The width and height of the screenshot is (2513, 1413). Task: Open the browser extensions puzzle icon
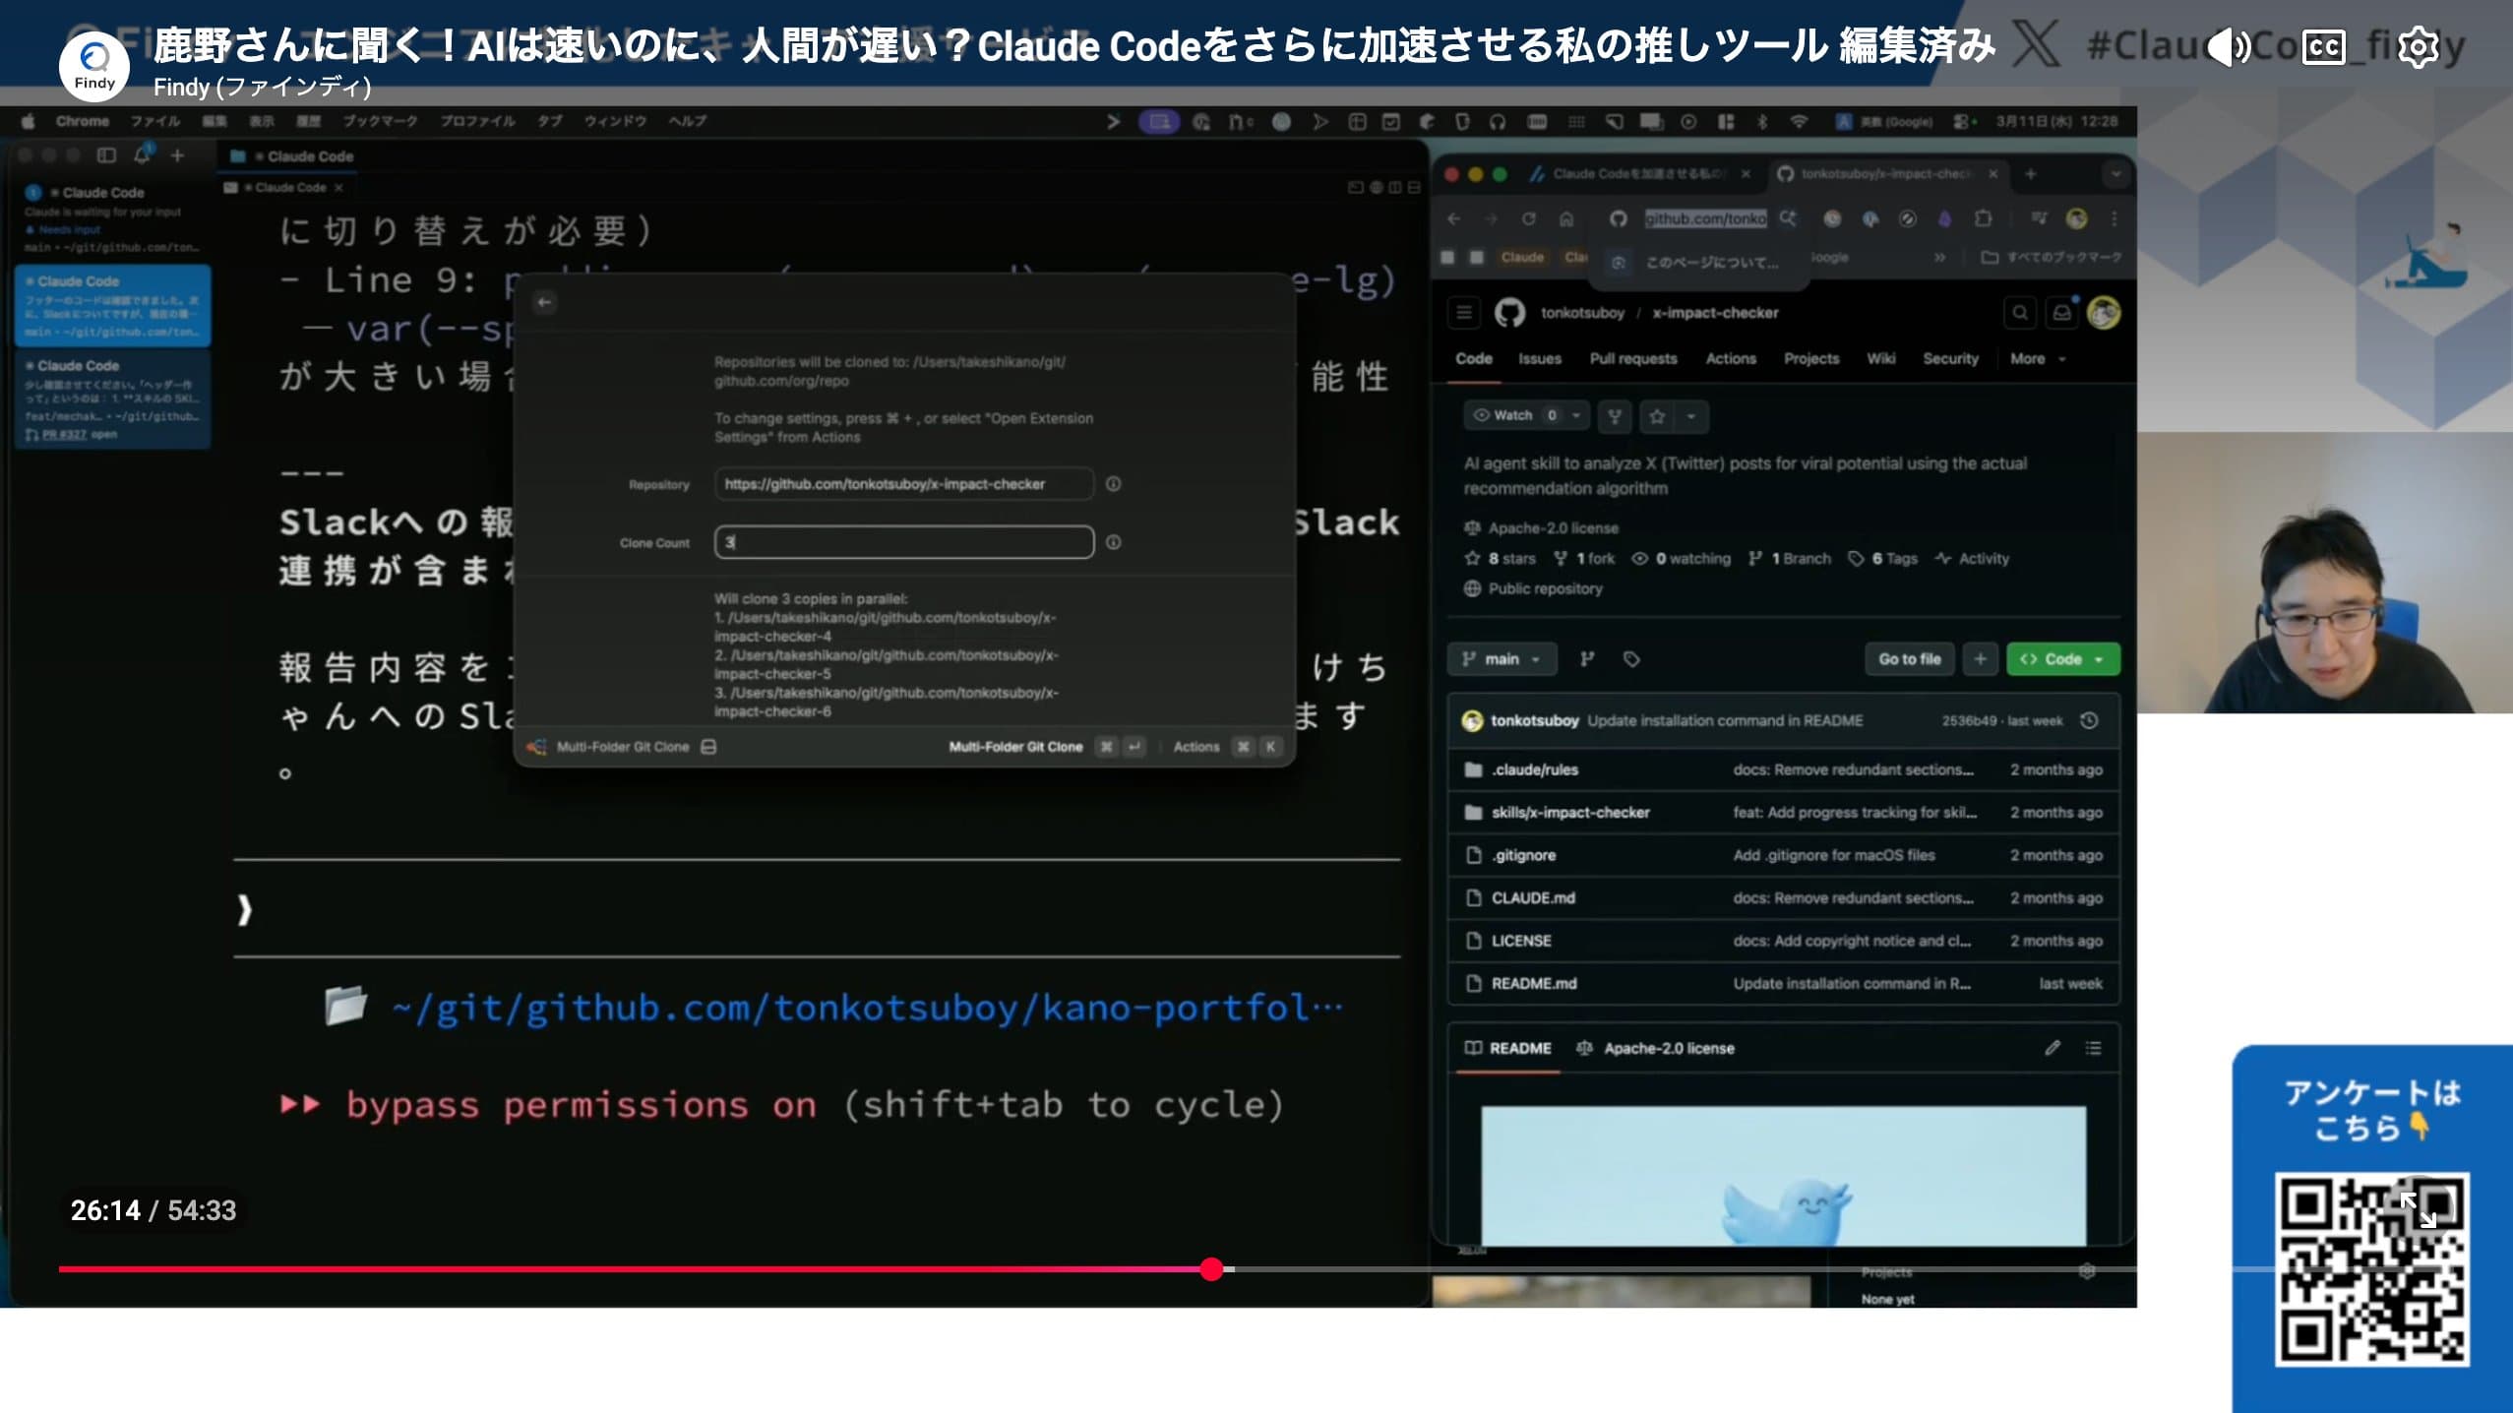tap(1985, 219)
